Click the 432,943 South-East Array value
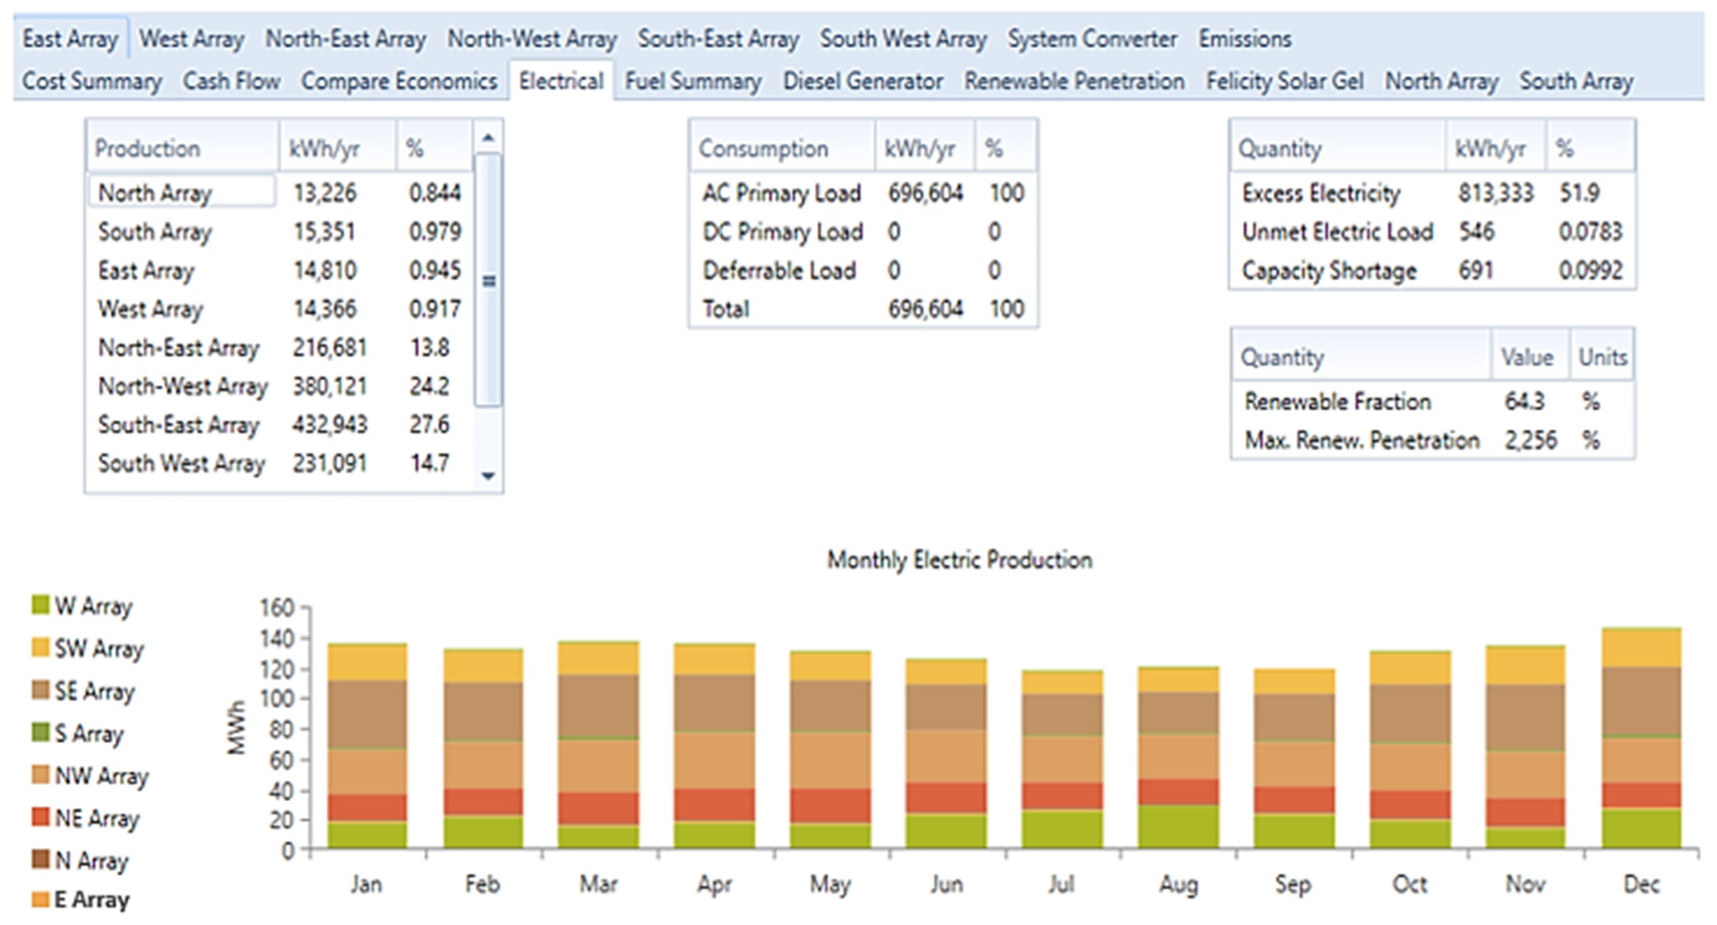 pos(330,425)
